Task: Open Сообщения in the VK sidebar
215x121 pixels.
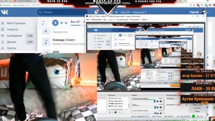Action: pos(14,36)
